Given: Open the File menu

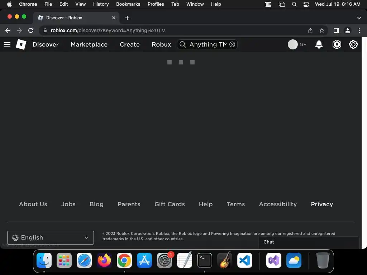Looking at the screenshot, I should tap(48, 4).
